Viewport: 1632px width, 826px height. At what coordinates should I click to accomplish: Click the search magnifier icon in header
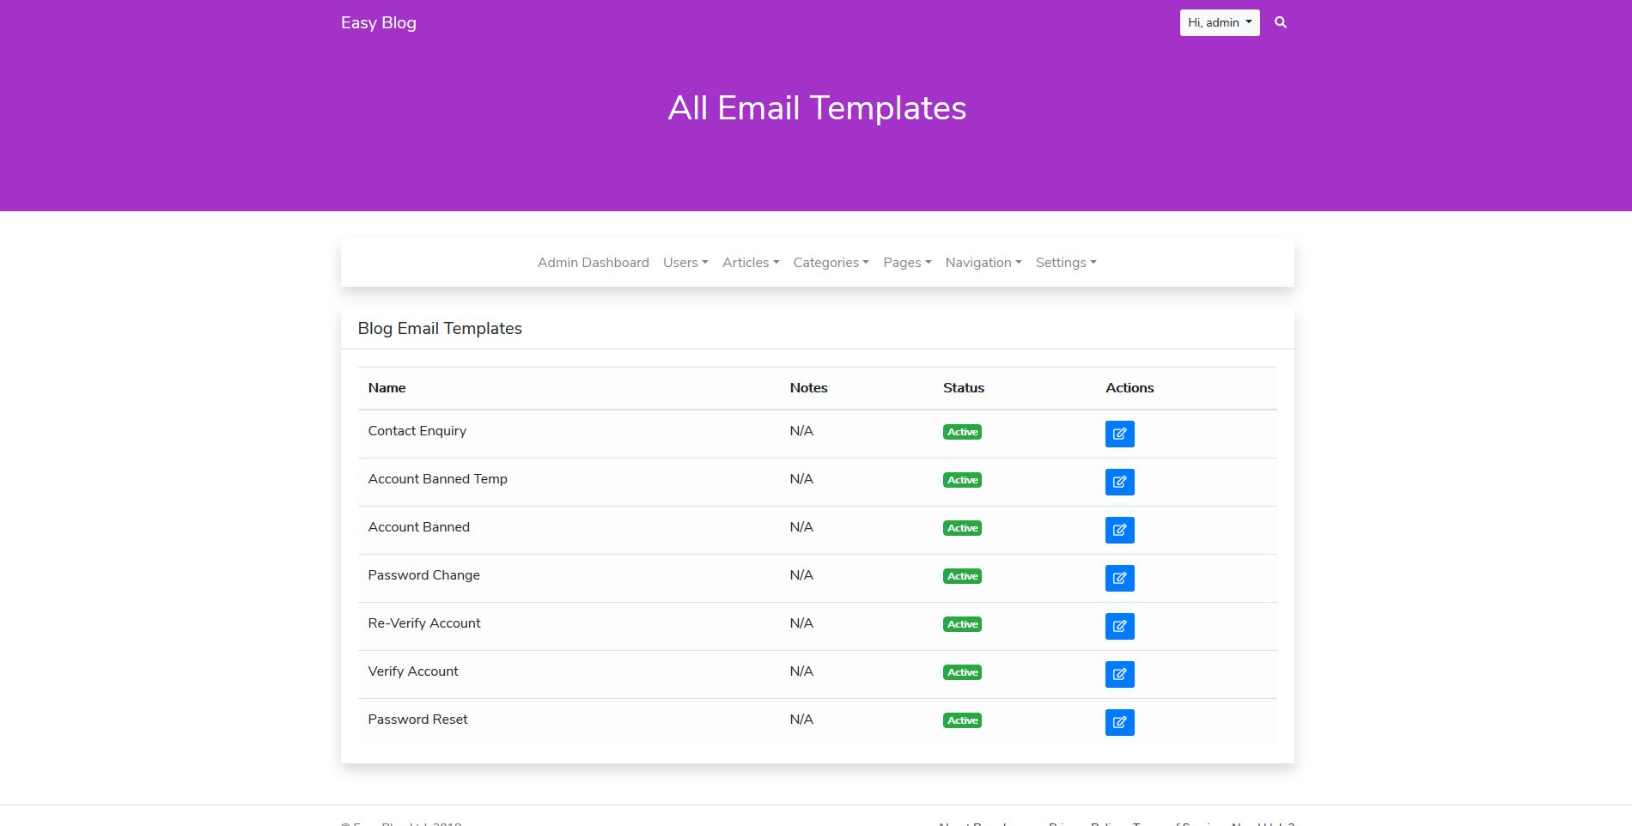[1280, 23]
